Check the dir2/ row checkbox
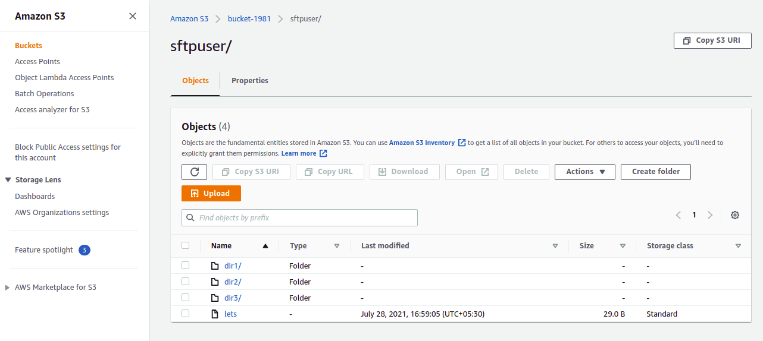Screen dimensions: 763x341 click(x=186, y=282)
